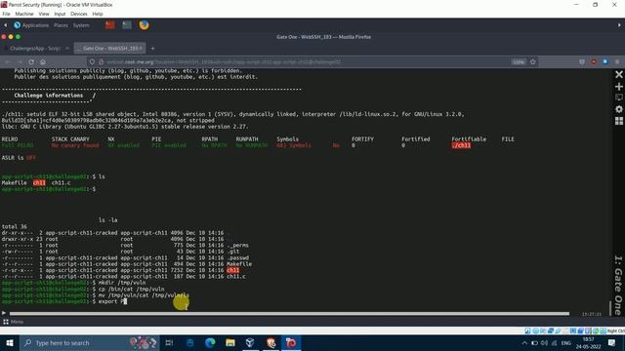Image resolution: width=625 pixels, height=351 pixels.
Task: Open the VirtualBox Help menu
Action: click(98, 14)
